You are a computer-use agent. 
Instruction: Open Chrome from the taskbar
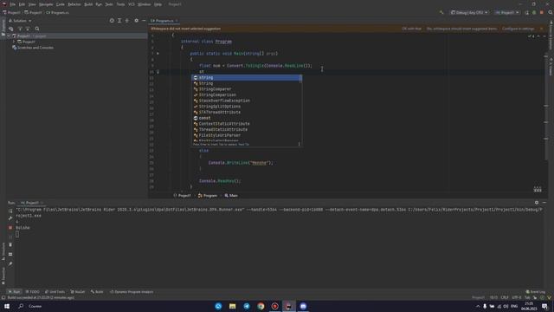point(261,306)
